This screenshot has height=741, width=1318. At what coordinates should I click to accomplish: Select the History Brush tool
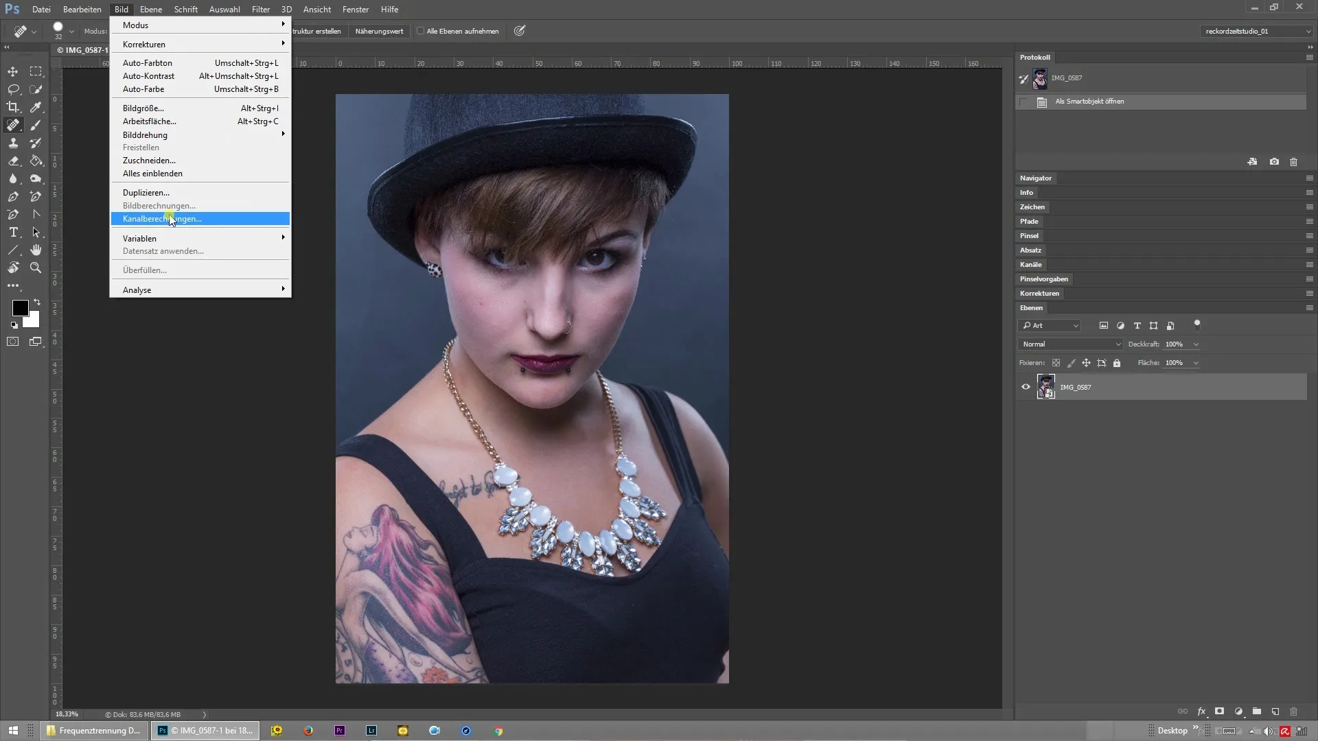pyautogui.click(x=36, y=143)
